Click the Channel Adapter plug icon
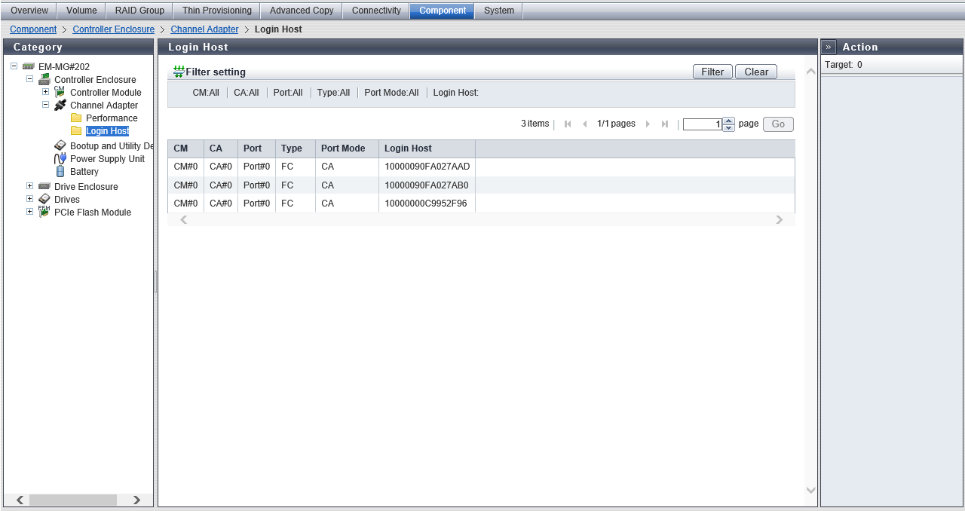Image resolution: width=965 pixels, height=511 pixels. [x=60, y=106]
